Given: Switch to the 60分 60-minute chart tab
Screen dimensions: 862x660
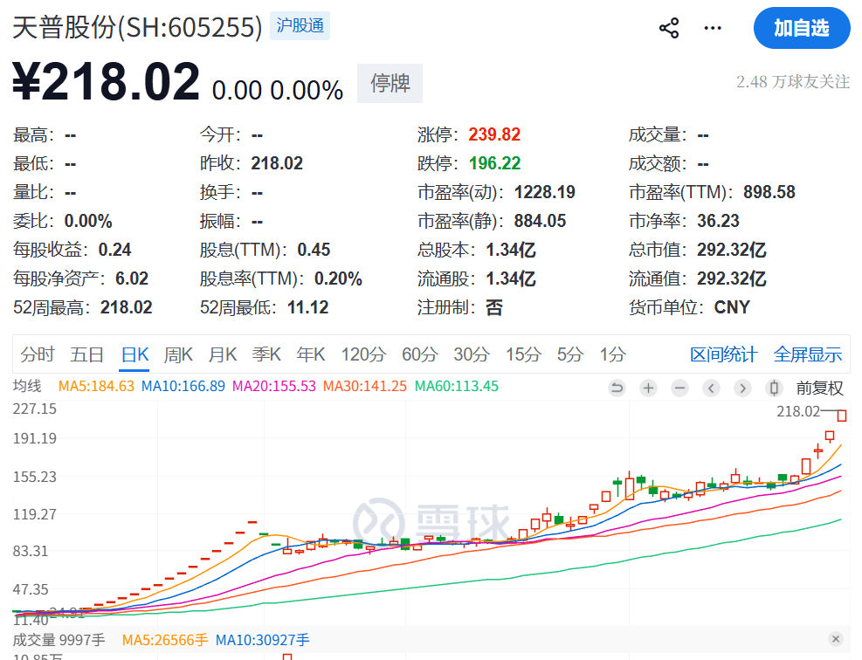Looking at the screenshot, I should coord(418,354).
